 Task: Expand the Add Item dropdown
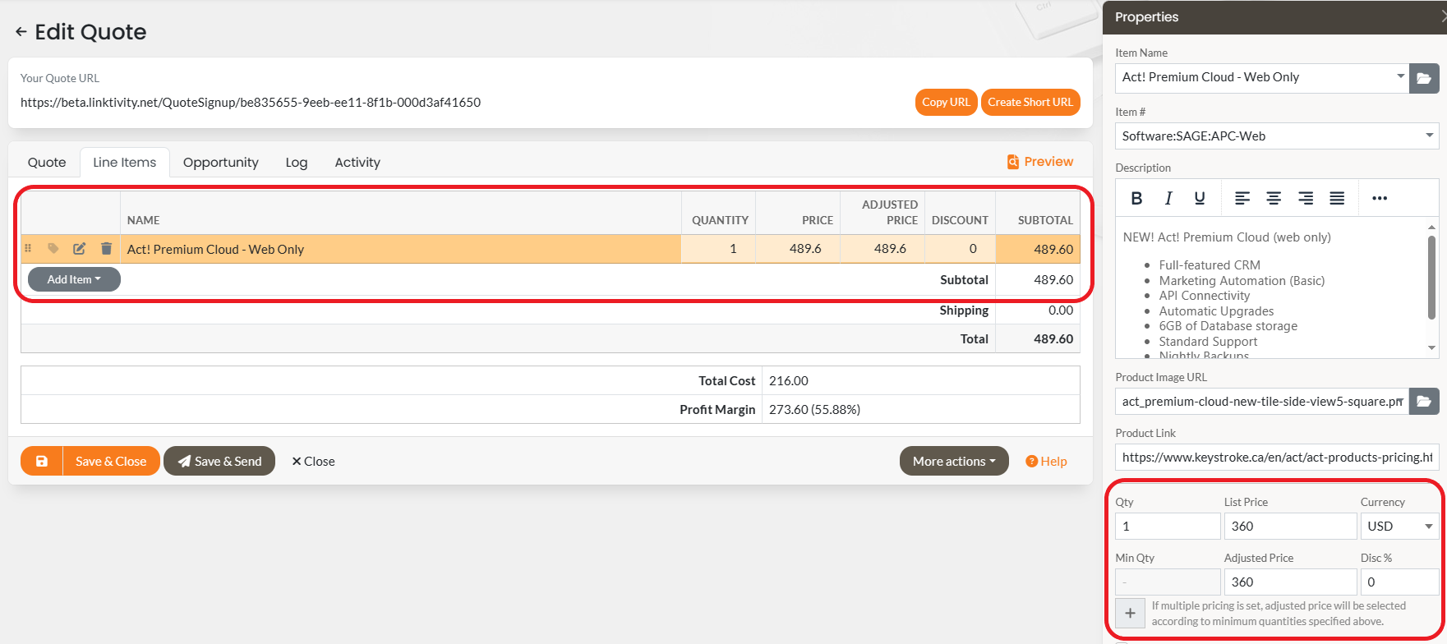(x=74, y=279)
